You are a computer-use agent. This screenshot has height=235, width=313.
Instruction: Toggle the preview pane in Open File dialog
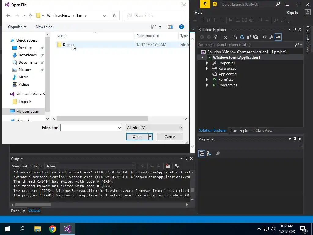click(171, 27)
